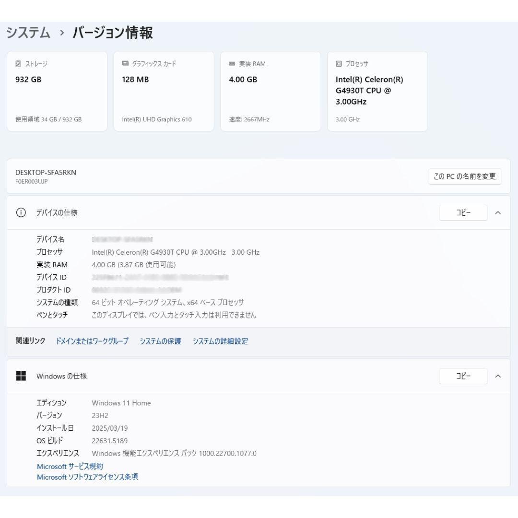Click the Windows logo beside Windows の仕様
This screenshot has height=518, width=518.
click(21, 376)
